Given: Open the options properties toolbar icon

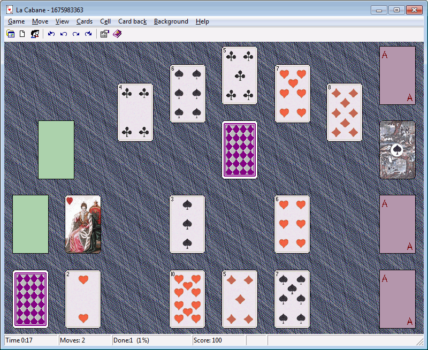Looking at the screenshot, I should point(104,34).
